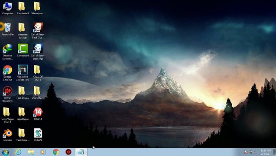The width and height of the screenshot is (276, 156).
Task: Launch Internet Explorer from the taskbar
Action: click(18, 152)
